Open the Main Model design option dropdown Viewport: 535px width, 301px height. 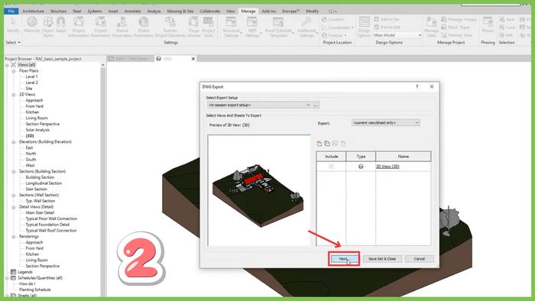pos(397,35)
